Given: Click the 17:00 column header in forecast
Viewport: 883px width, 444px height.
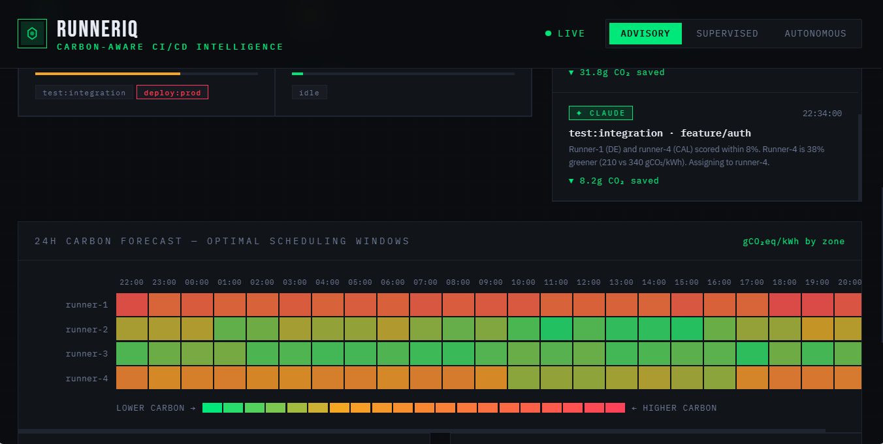Looking at the screenshot, I should (752, 282).
